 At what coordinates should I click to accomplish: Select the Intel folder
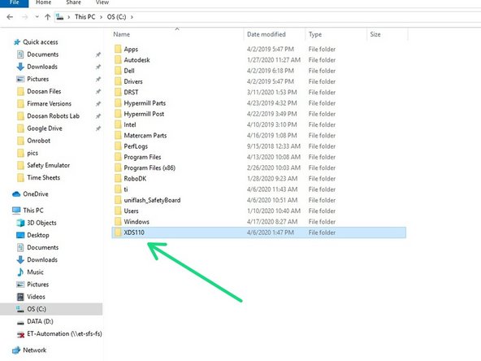[130, 124]
